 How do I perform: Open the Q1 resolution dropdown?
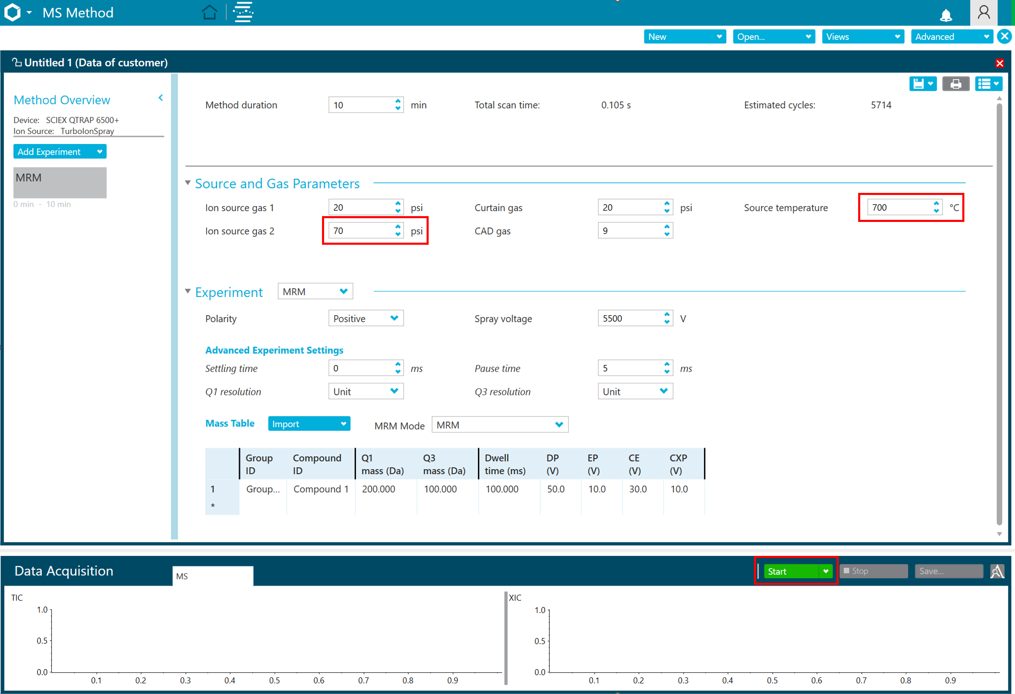pyautogui.click(x=366, y=392)
